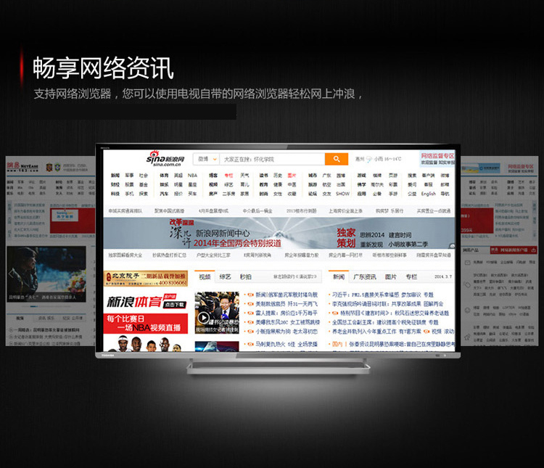Viewport: 544px width, 468px height.
Task: Click the 2014年全国两会特别报道 banner
Action: click(x=237, y=243)
